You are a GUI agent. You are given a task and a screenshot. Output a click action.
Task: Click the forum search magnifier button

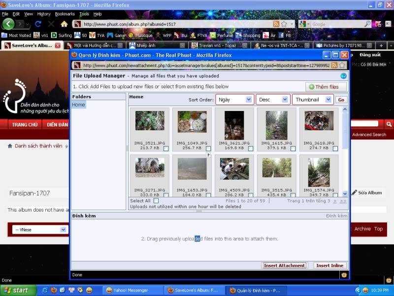pos(389,124)
